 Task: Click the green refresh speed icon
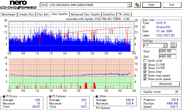click(173, 45)
